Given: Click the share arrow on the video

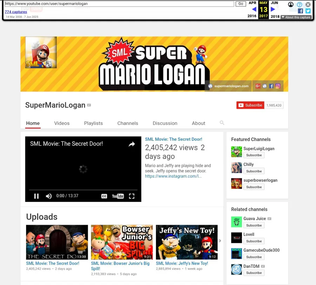Looking at the screenshot, I should (x=132, y=144).
